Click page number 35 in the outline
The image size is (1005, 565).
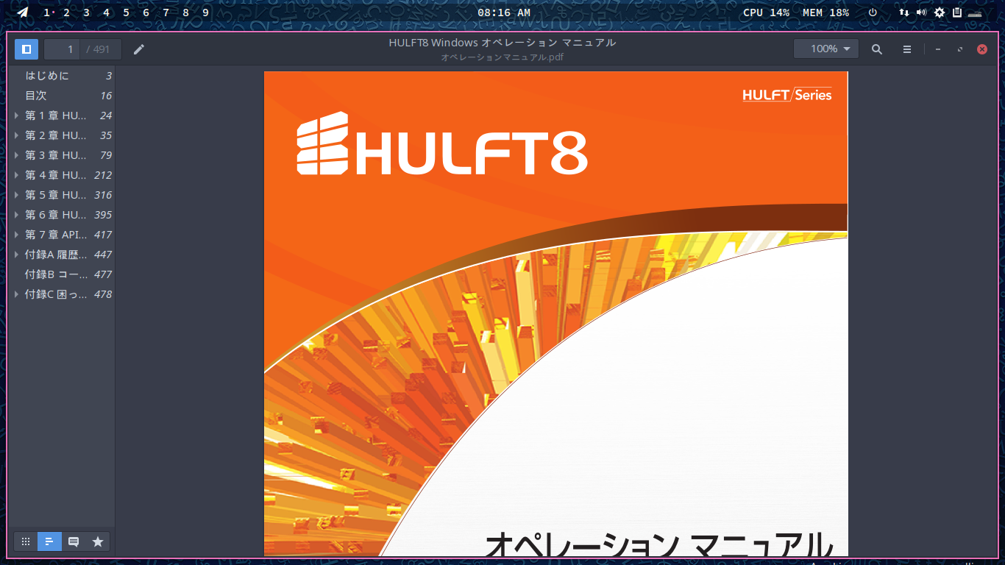106,135
